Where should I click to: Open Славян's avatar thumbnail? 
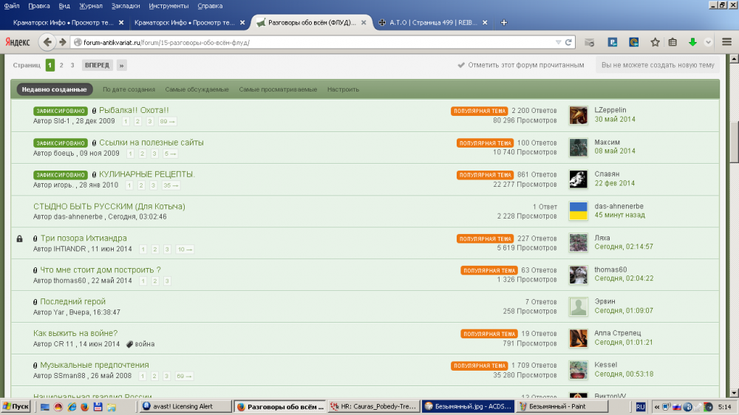(579, 179)
